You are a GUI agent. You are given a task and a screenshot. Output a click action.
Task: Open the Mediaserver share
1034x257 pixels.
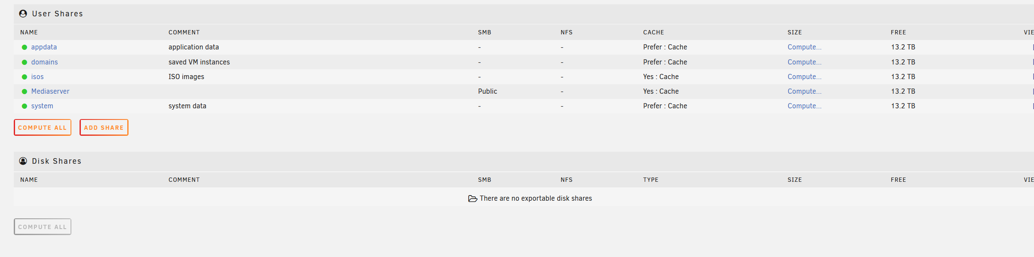coord(50,92)
